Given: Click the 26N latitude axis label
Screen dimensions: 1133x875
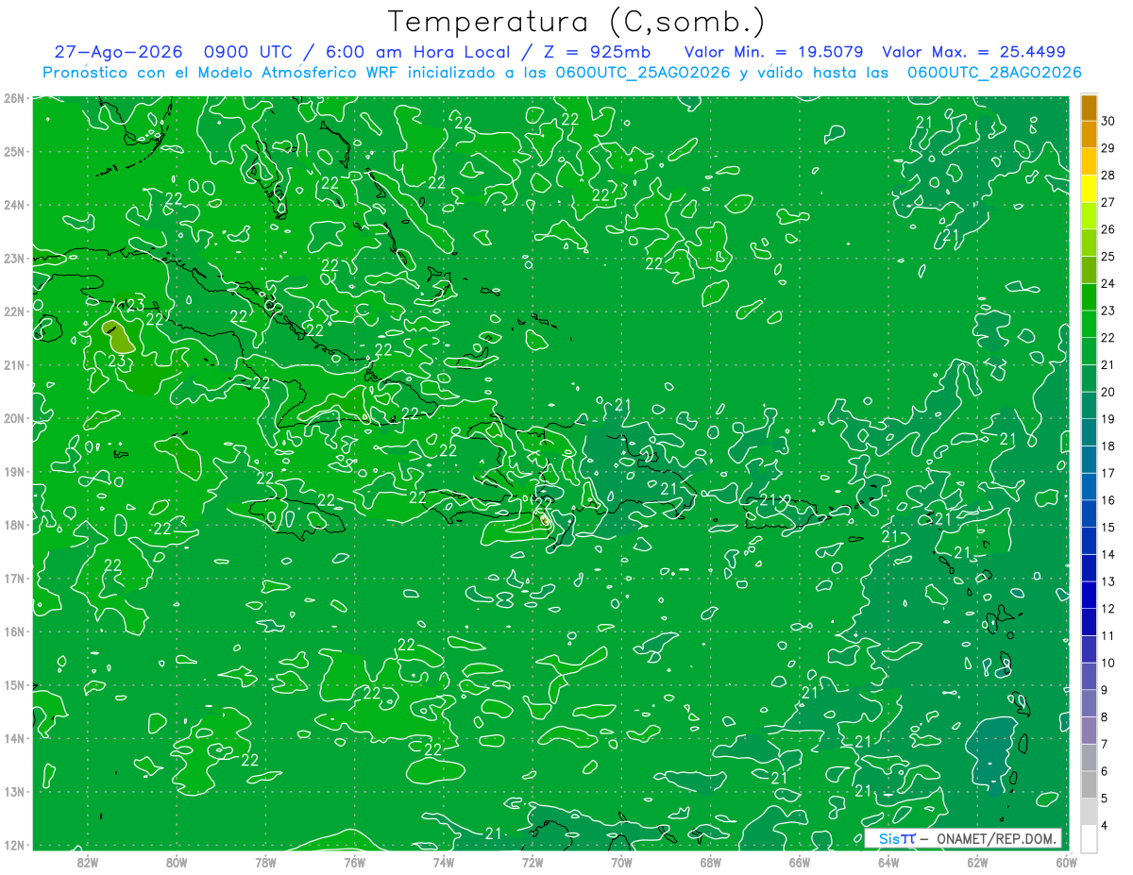Looking at the screenshot, I should click(x=13, y=98).
